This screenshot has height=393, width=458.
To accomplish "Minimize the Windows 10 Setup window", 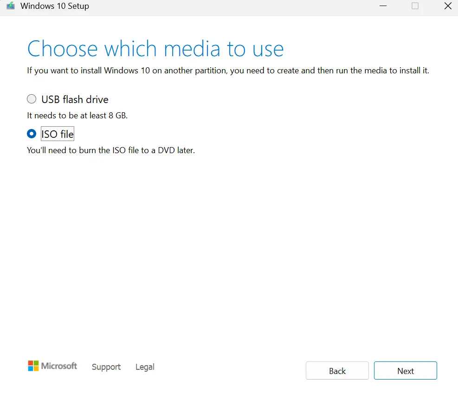I will pos(382,6).
